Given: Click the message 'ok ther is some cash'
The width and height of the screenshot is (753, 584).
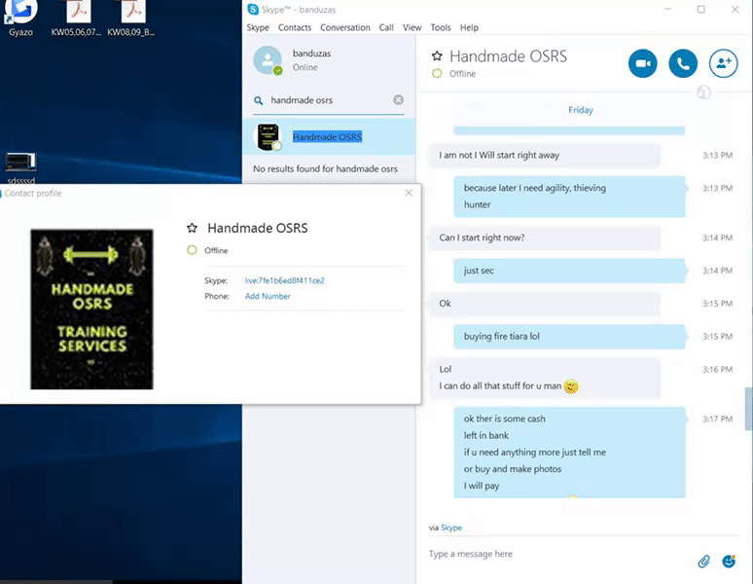Looking at the screenshot, I should pos(504,419).
